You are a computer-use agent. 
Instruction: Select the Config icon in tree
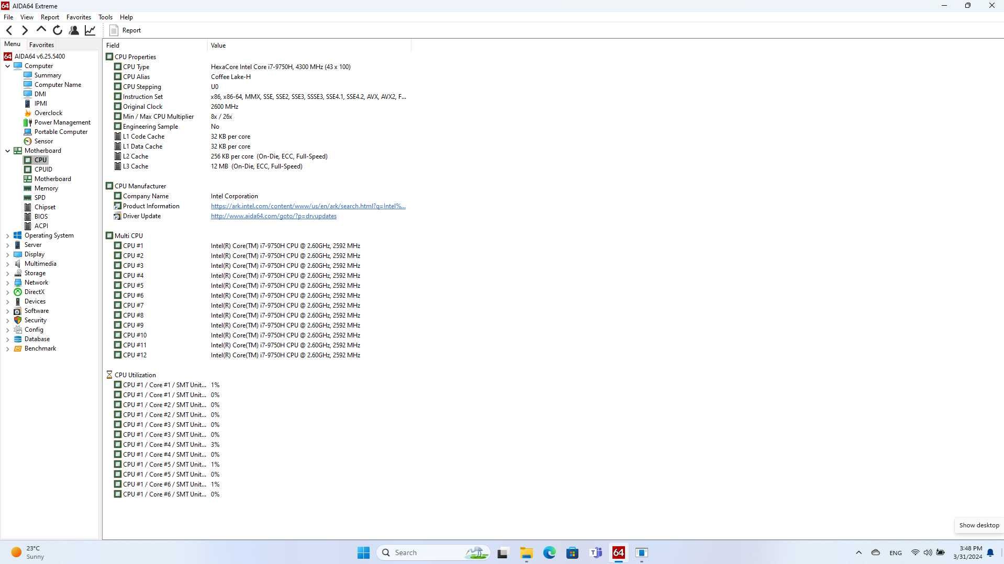tap(18, 330)
